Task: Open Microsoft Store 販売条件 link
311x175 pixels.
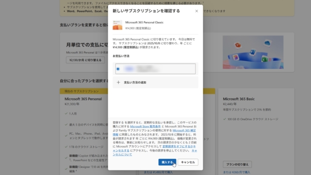Action: 145,127
